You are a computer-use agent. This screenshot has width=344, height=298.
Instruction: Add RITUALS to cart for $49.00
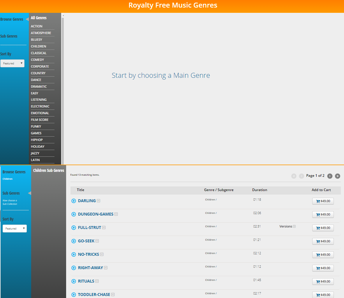pyautogui.click(x=323, y=281)
